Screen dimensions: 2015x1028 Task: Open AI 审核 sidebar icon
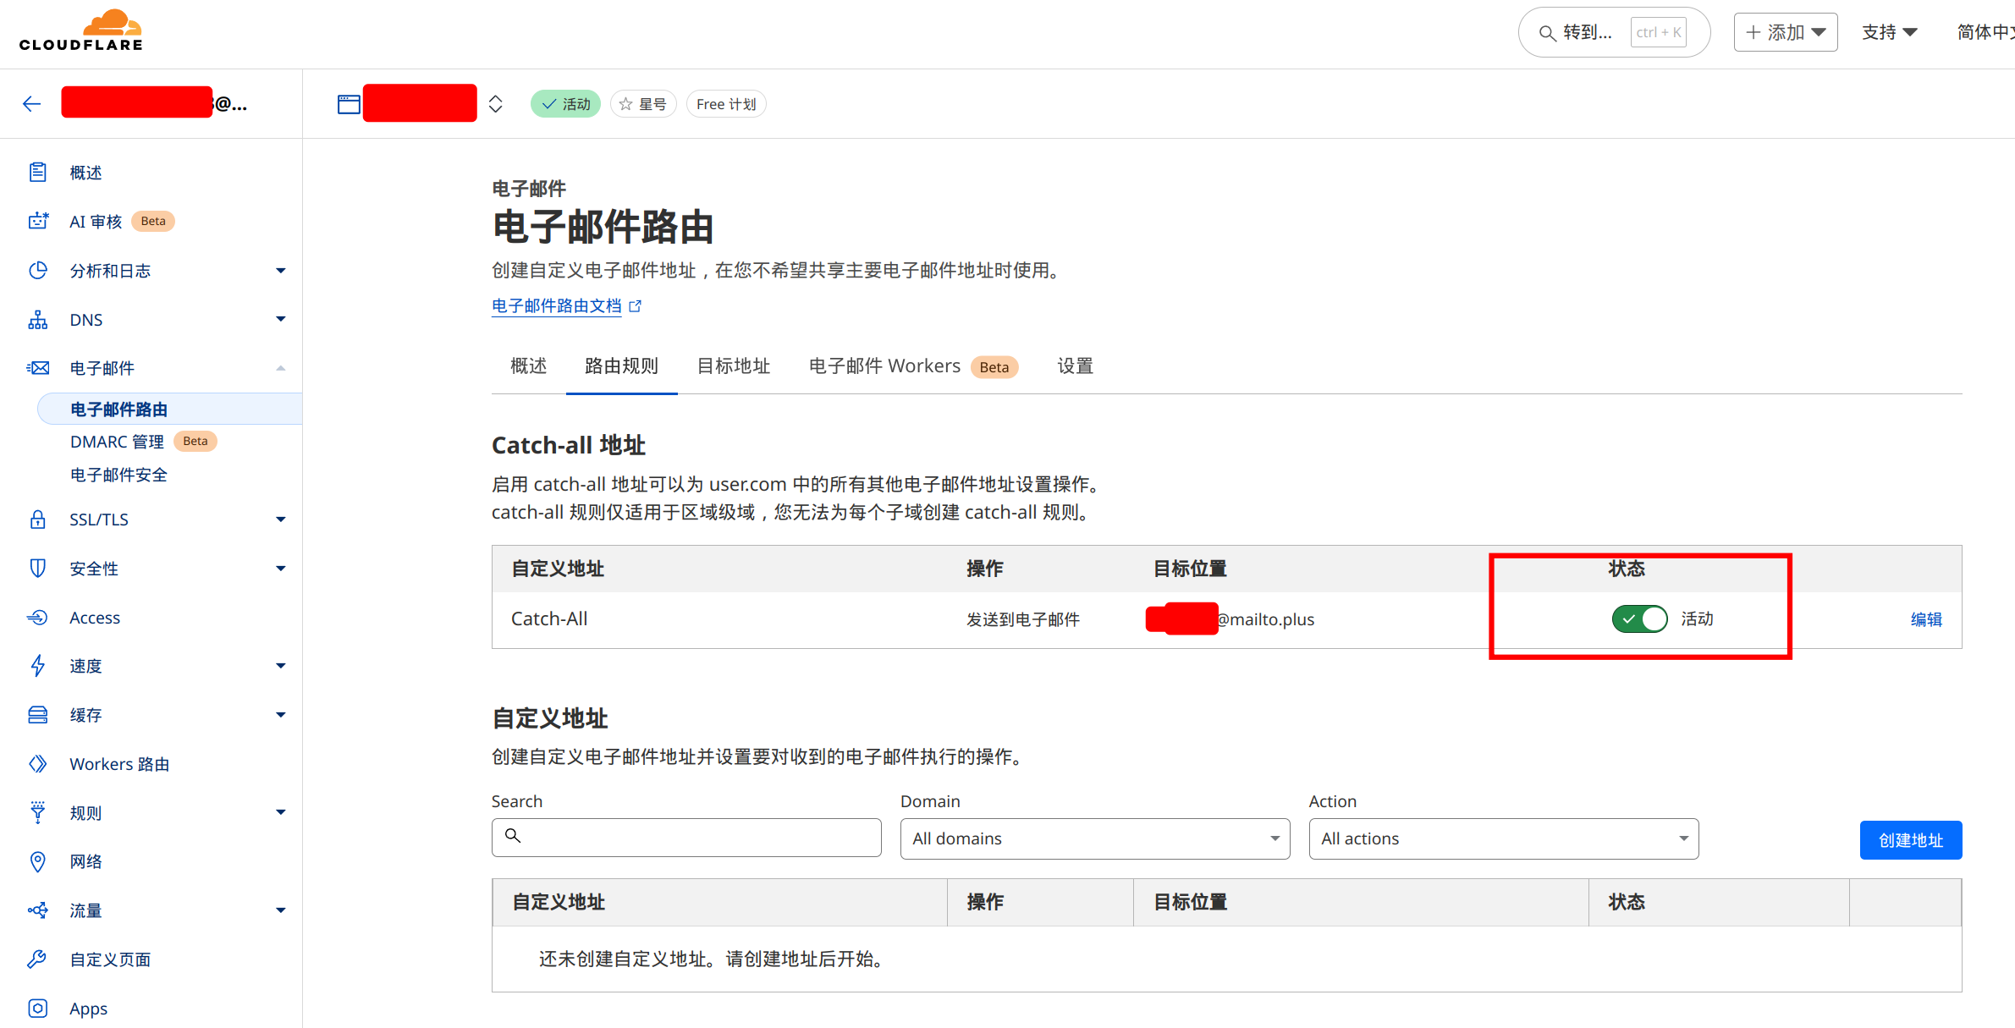38,221
